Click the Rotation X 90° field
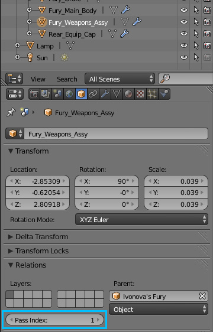213x332 pixels. (x=106, y=181)
